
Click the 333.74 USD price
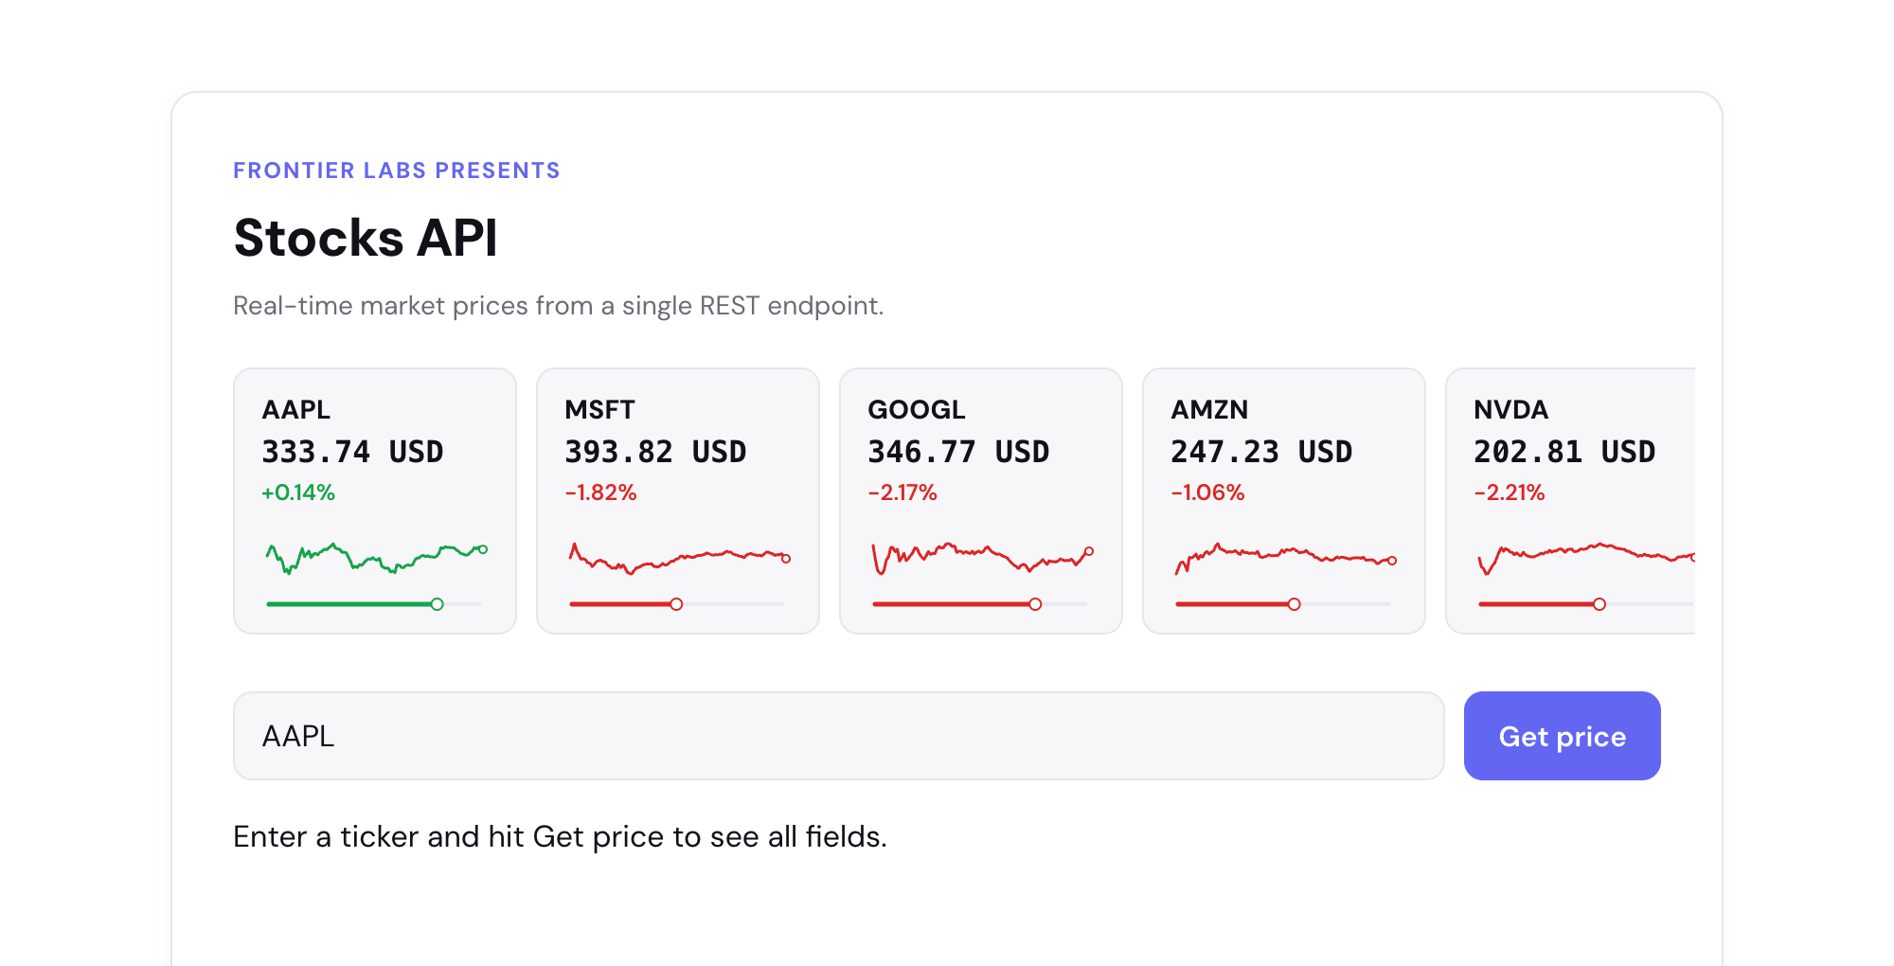coord(352,452)
